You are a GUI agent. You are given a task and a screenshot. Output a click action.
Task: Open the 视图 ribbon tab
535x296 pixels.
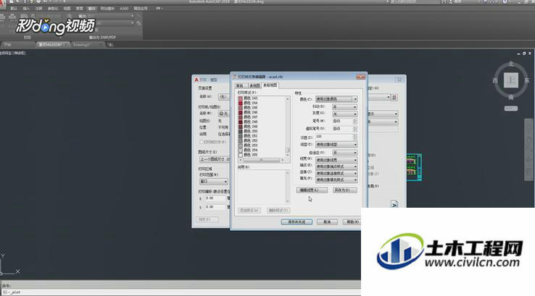pos(67,8)
